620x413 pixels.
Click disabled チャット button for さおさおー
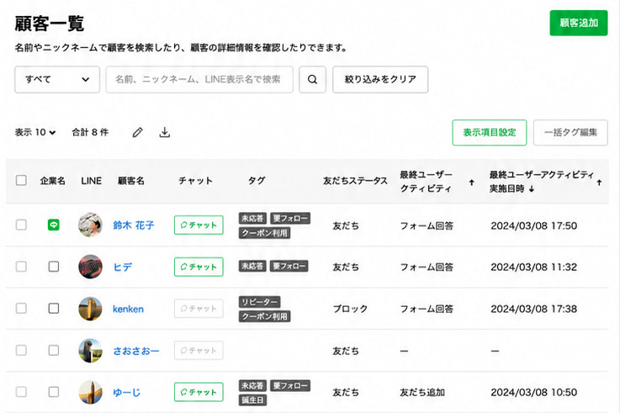click(x=199, y=351)
